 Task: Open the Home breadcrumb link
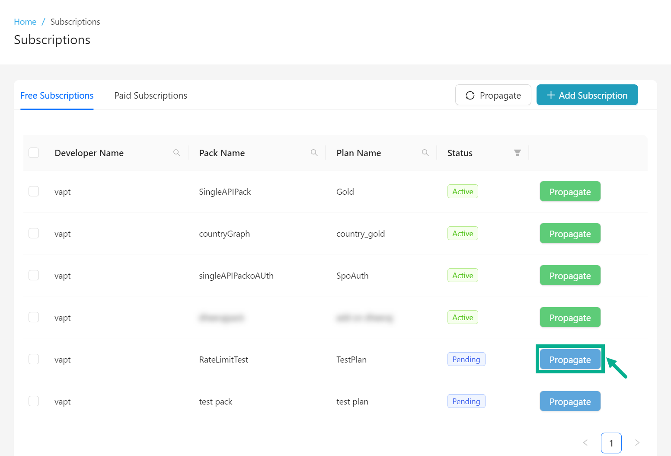25,22
